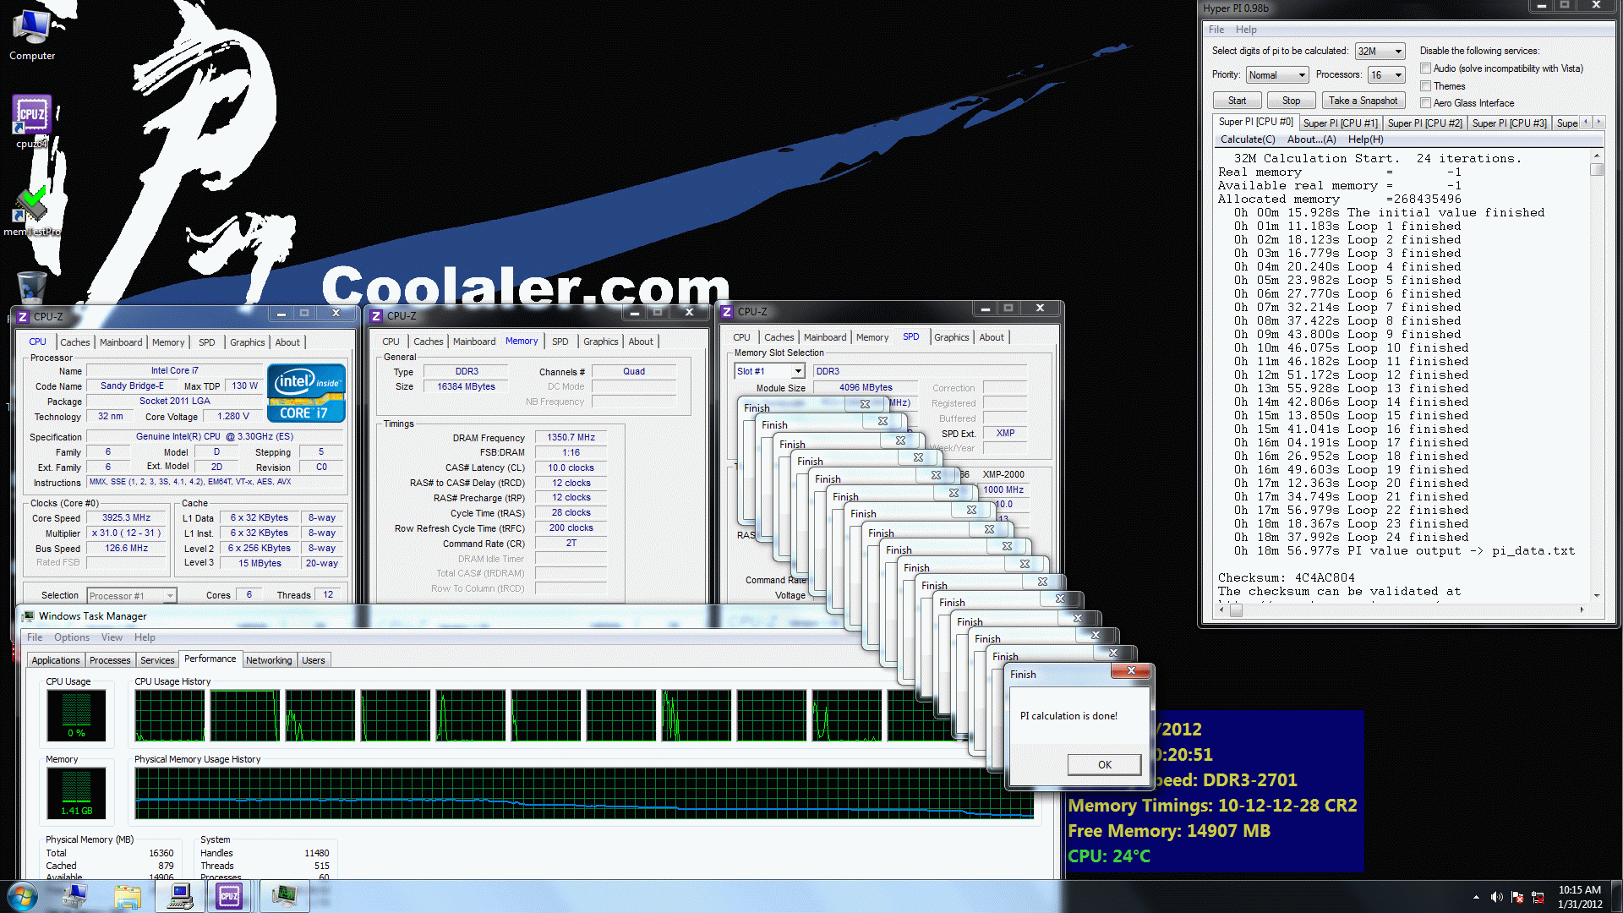Click the Windows Start orb
This screenshot has width=1623, height=913.
(23, 896)
